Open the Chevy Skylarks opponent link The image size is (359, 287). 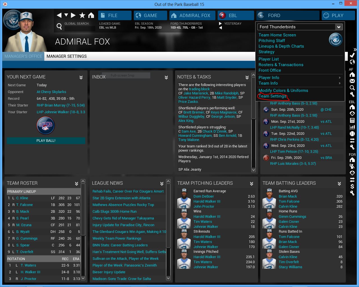point(51,92)
